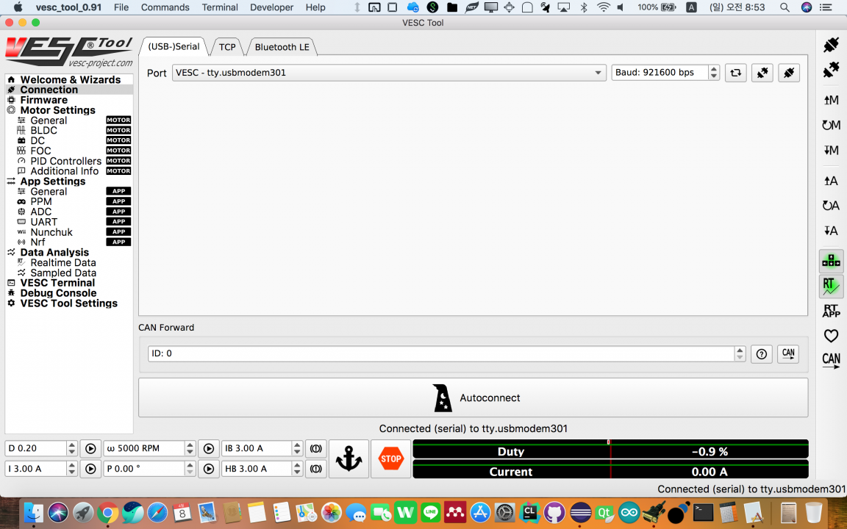Click the disconnect icon in right toolbar
The image size is (847, 529).
[x=831, y=70]
